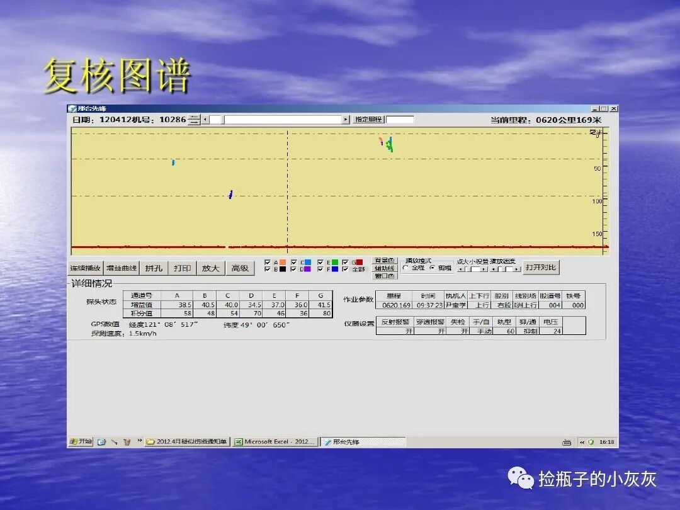Image resolution: width=680 pixels, height=510 pixels.
Task: Click the 连续播放 continuous play button
Action: point(85,268)
